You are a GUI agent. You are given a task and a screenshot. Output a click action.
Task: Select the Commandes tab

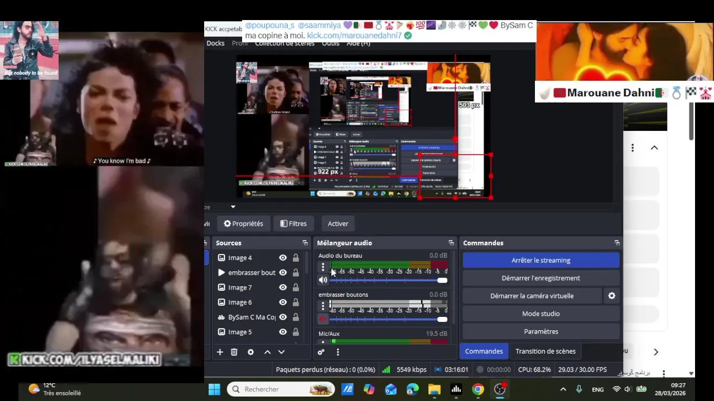pos(484,351)
